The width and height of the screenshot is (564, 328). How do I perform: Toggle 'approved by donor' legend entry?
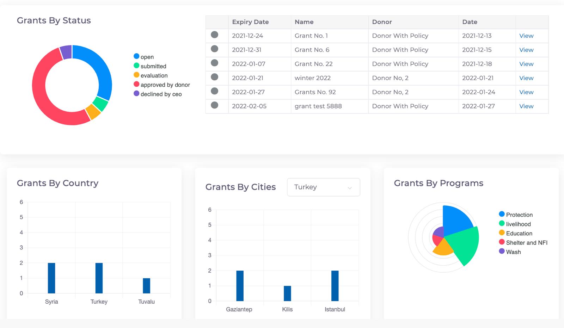(162, 85)
